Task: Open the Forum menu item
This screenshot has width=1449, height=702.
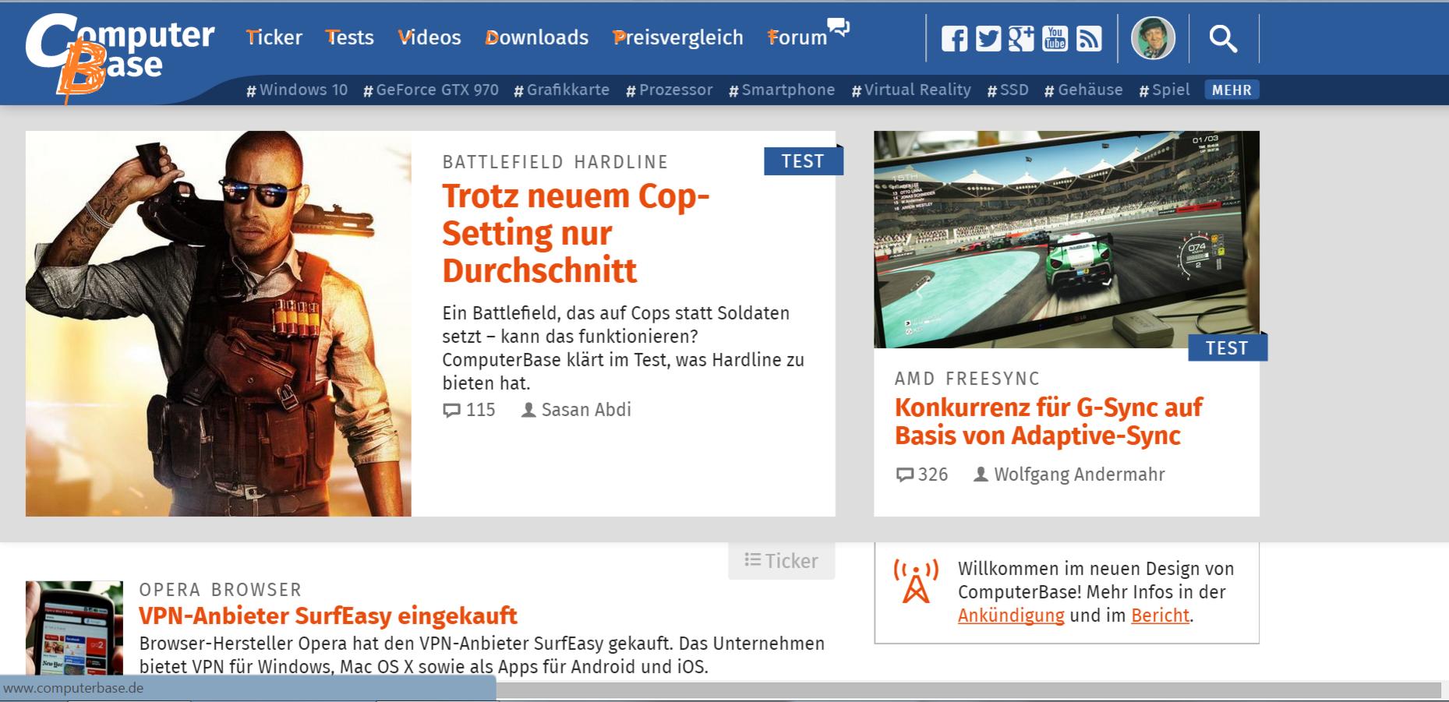Action: click(797, 37)
